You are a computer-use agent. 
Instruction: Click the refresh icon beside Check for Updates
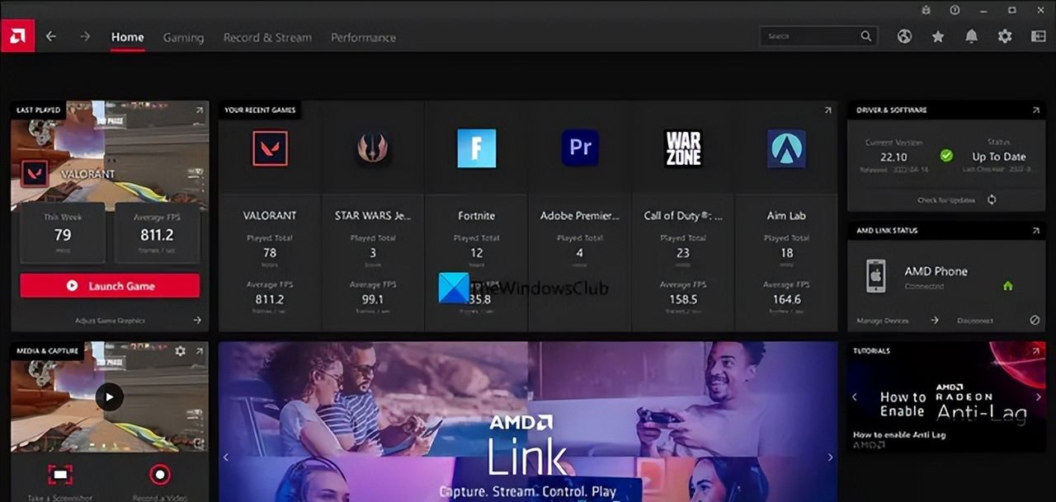pyautogui.click(x=992, y=199)
